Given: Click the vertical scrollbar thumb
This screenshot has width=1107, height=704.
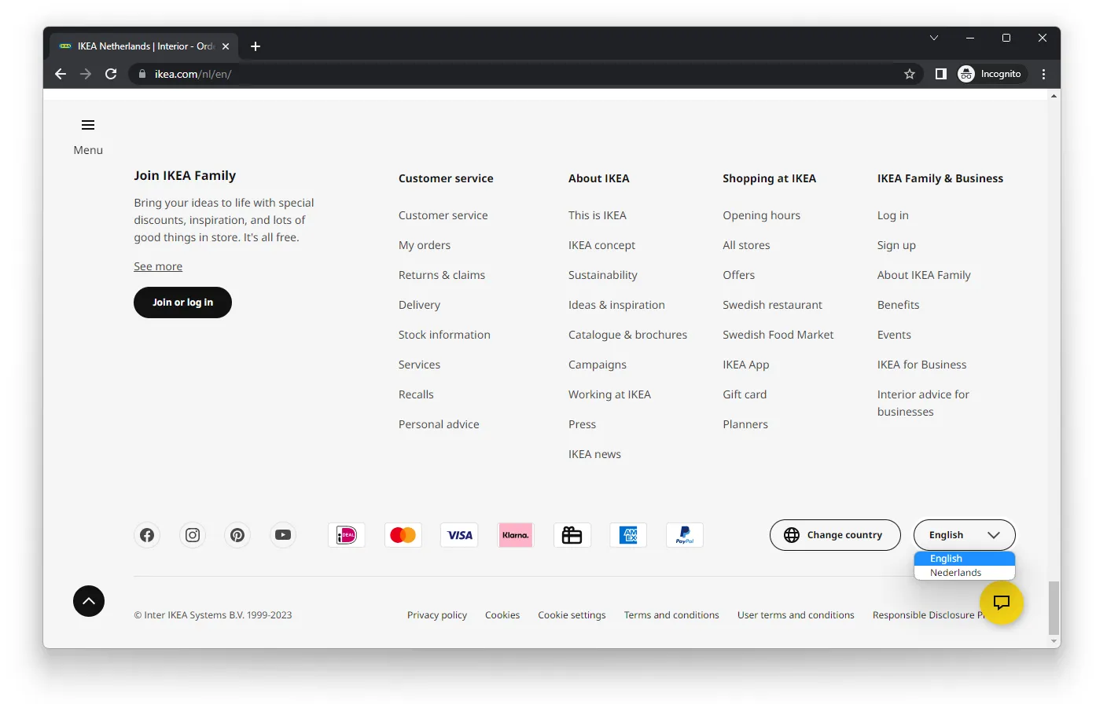Looking at the screenshot, I should pyautogui.click(x=1054, y=607).
